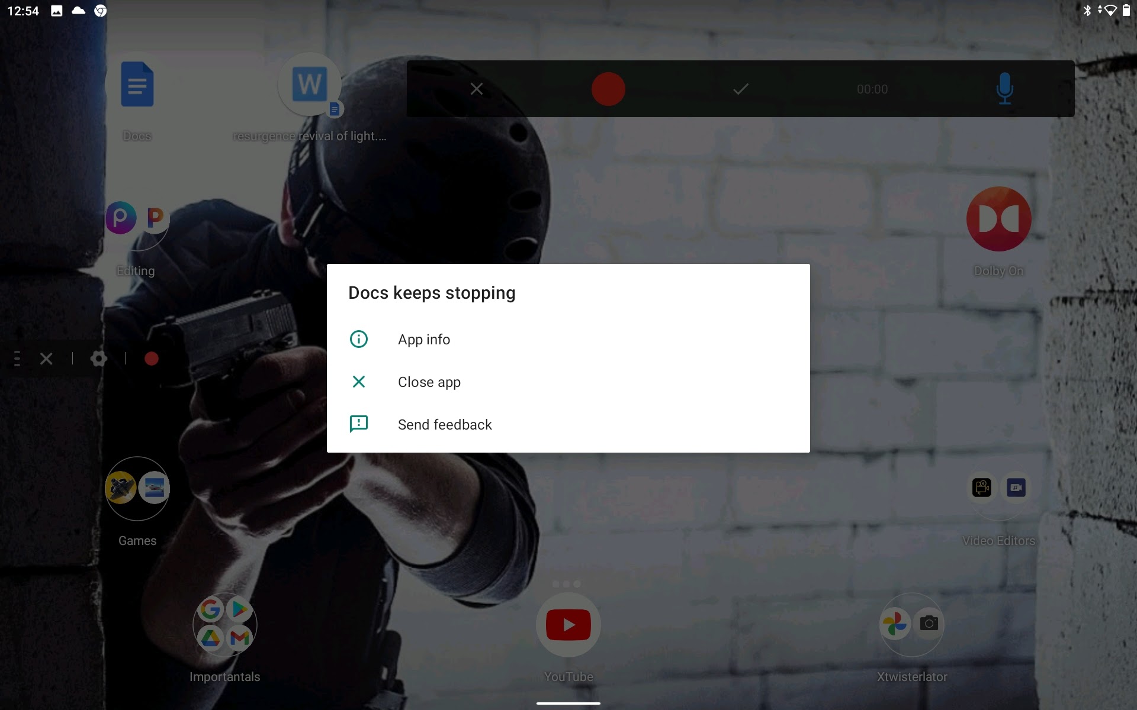Expand the Importantals folder
The height and width of the screenshot is (710, 1137).
click(x=224, y=625)
